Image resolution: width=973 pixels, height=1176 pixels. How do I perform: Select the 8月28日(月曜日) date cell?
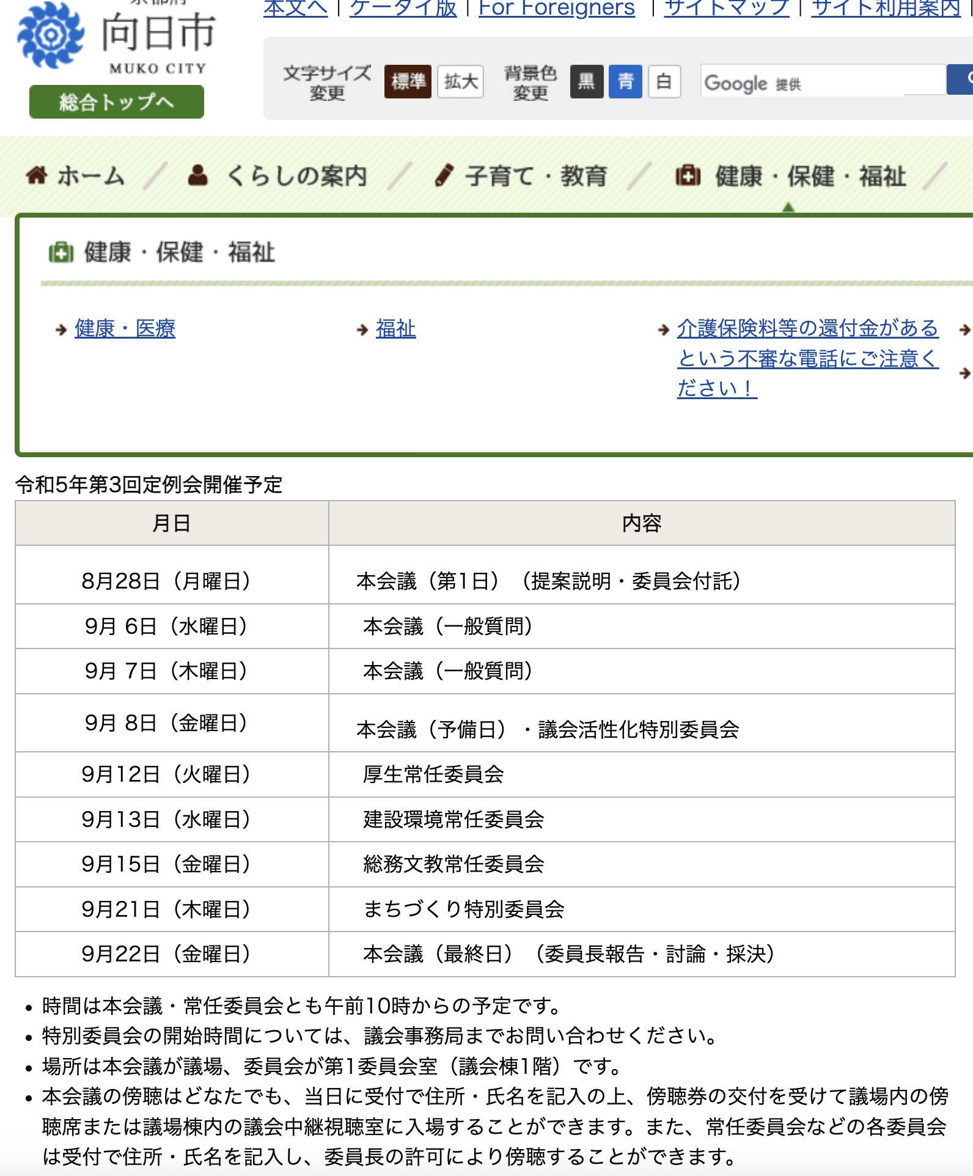point(172,575)
